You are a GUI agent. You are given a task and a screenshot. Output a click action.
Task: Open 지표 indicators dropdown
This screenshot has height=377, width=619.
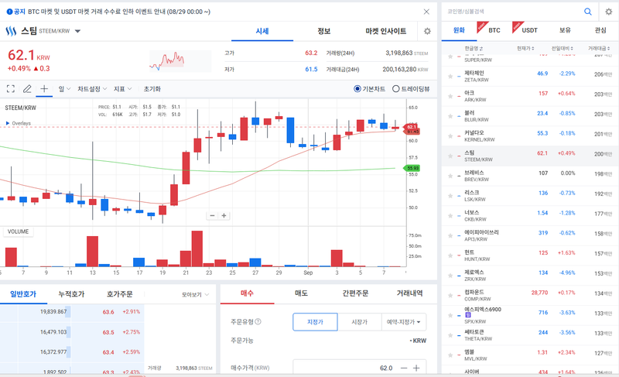[x=123, y=89]
